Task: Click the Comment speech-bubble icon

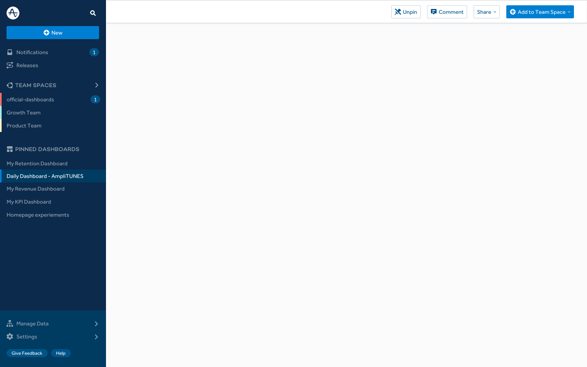Action: point(434,11)
